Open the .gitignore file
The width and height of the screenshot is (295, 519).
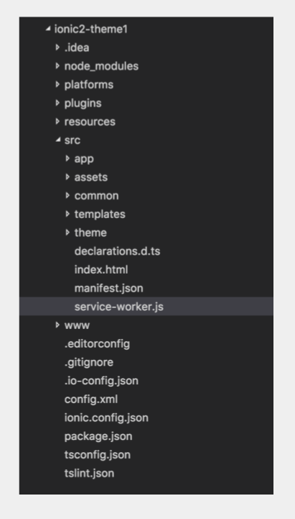pyautogui.click(x=89, y=362)
